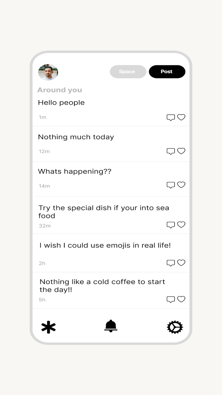Like the "Nothing much today" post
This screenshot has height=395, width=222.
181,151
